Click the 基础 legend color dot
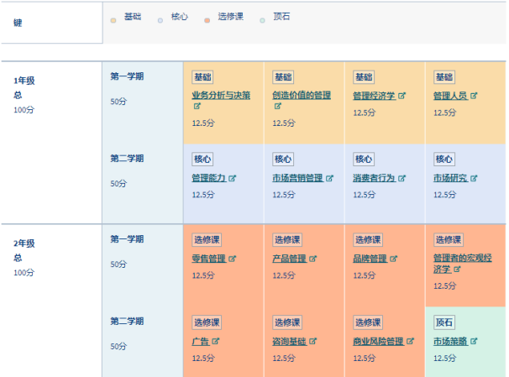The width and height of the screenshot is (509, 377). pos(113,17)
